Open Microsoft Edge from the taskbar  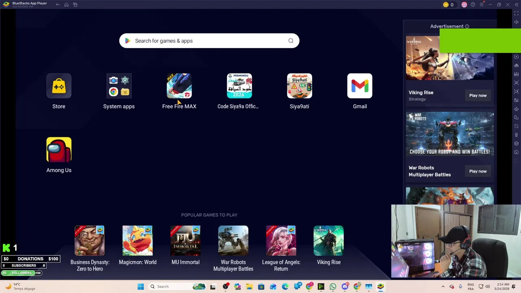285,286
